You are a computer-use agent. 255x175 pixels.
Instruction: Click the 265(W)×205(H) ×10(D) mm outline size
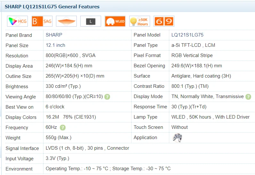pos(75,76)
